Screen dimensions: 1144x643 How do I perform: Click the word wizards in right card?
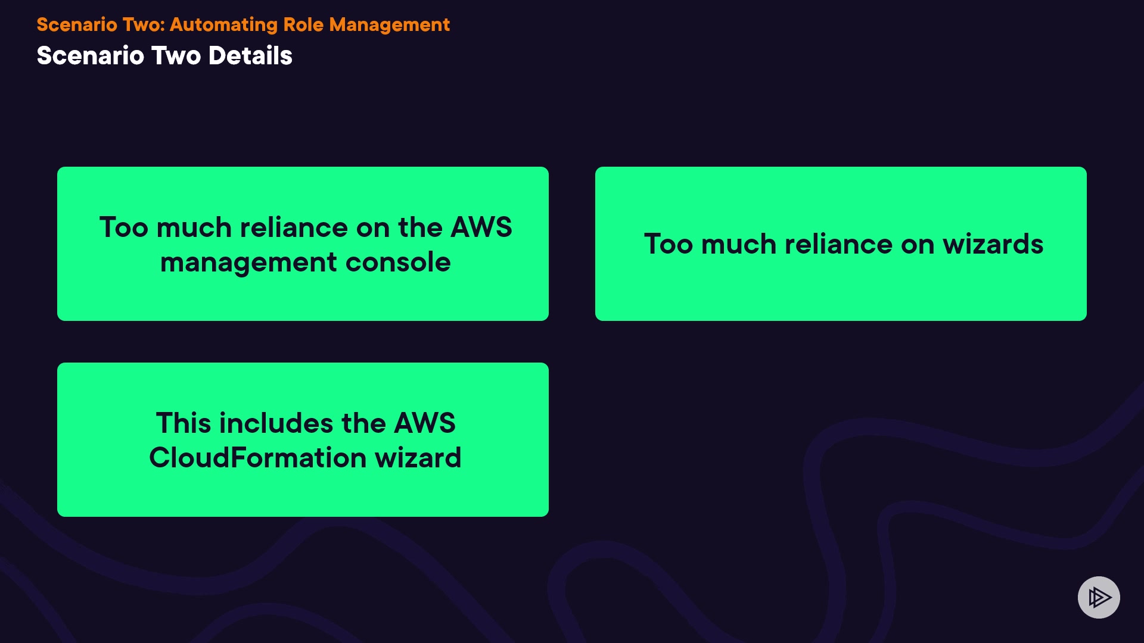pos(993,244)
